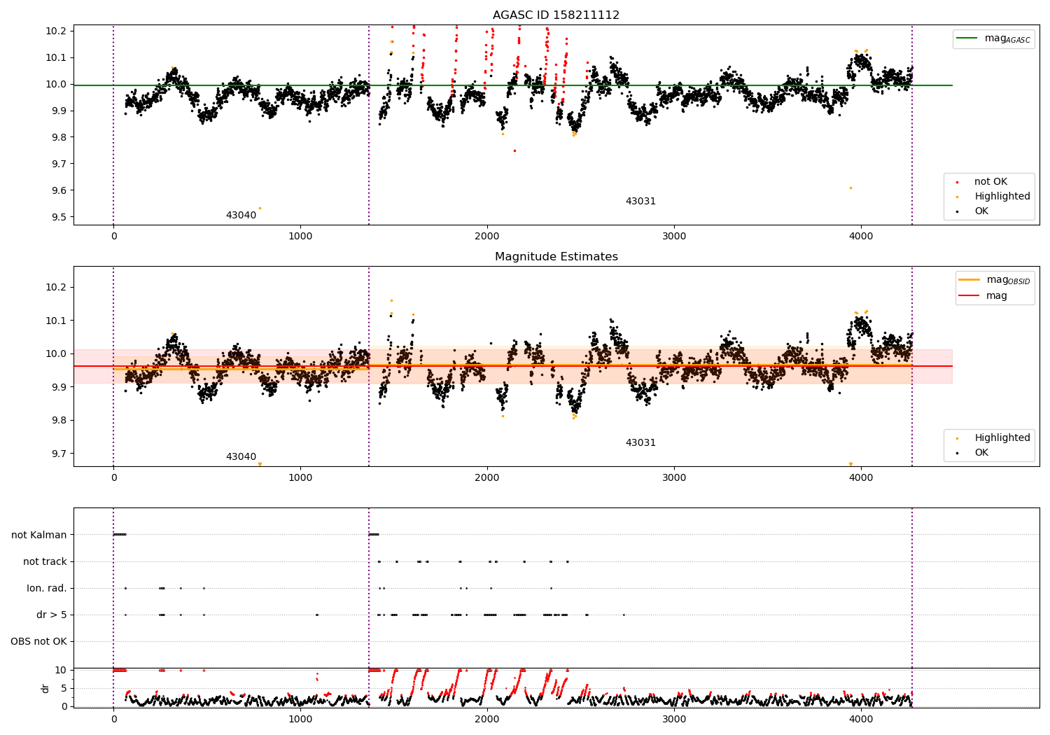Click the 'dr' y-axis label
The width and height of the screenshot is (1050, 735).
pyautogui.click(x=45, y=688)
